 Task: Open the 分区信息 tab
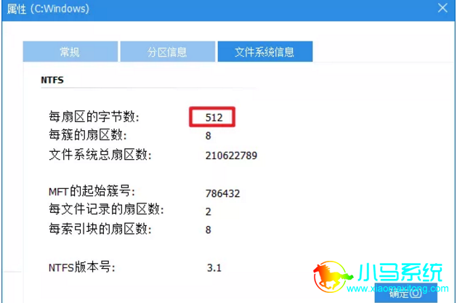[168, 52]
